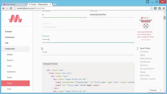Select the Forms - Materialize tab

tap(40, 4)
